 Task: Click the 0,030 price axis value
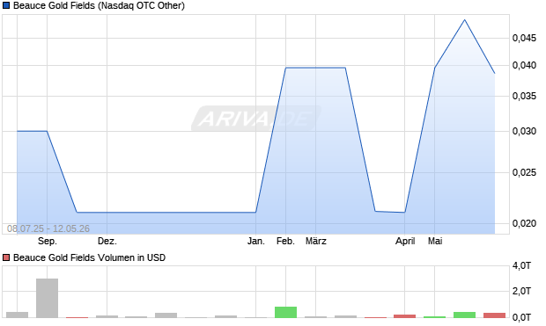pyautogui.click(x=524, y=132)
